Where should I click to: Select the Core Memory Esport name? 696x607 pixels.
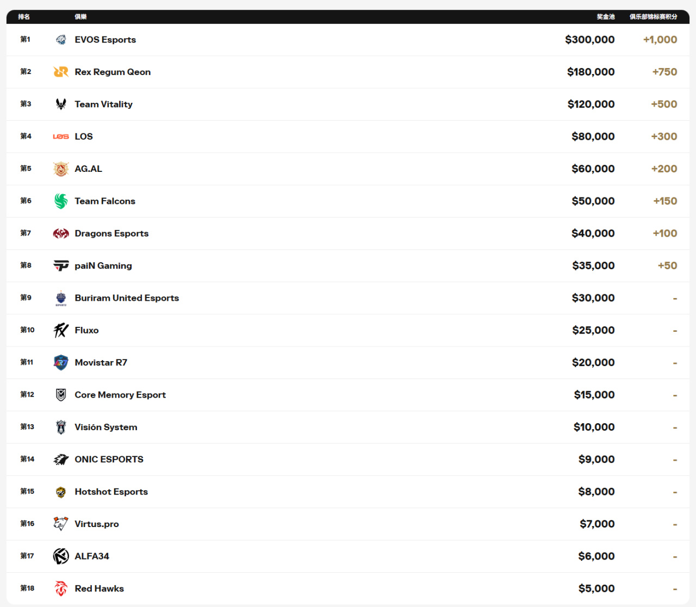pyautogui.click(x=120, y=395)
